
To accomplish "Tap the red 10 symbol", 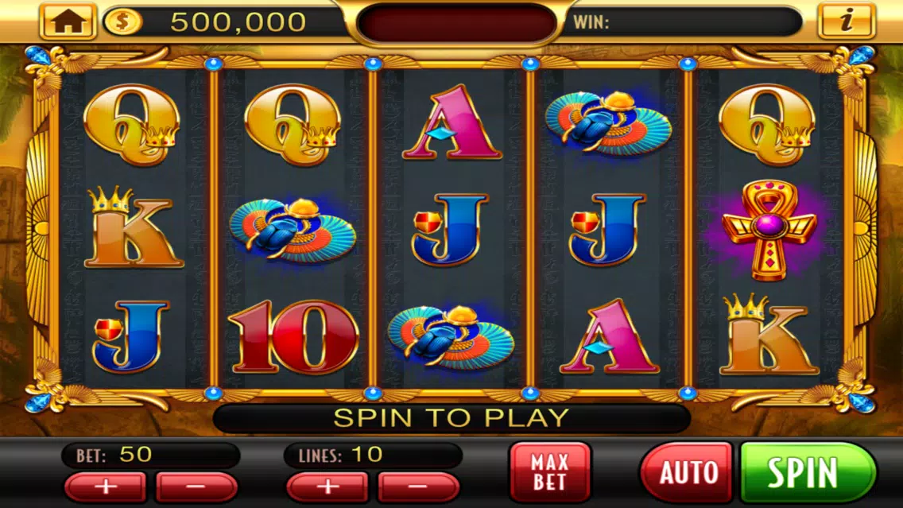I will point(293,336).
